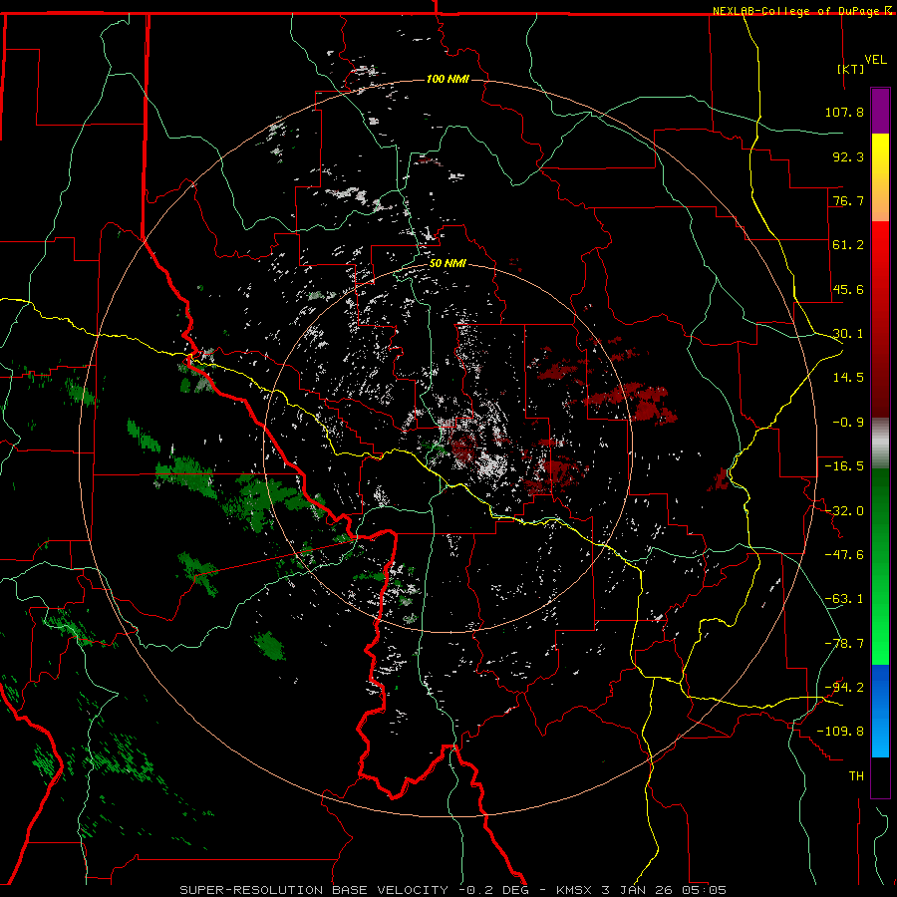Click the 100 NMI range ring label
The image size is (897, 897).
(448, 79)
